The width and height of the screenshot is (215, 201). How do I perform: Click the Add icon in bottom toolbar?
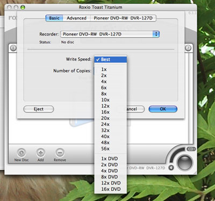41,153
